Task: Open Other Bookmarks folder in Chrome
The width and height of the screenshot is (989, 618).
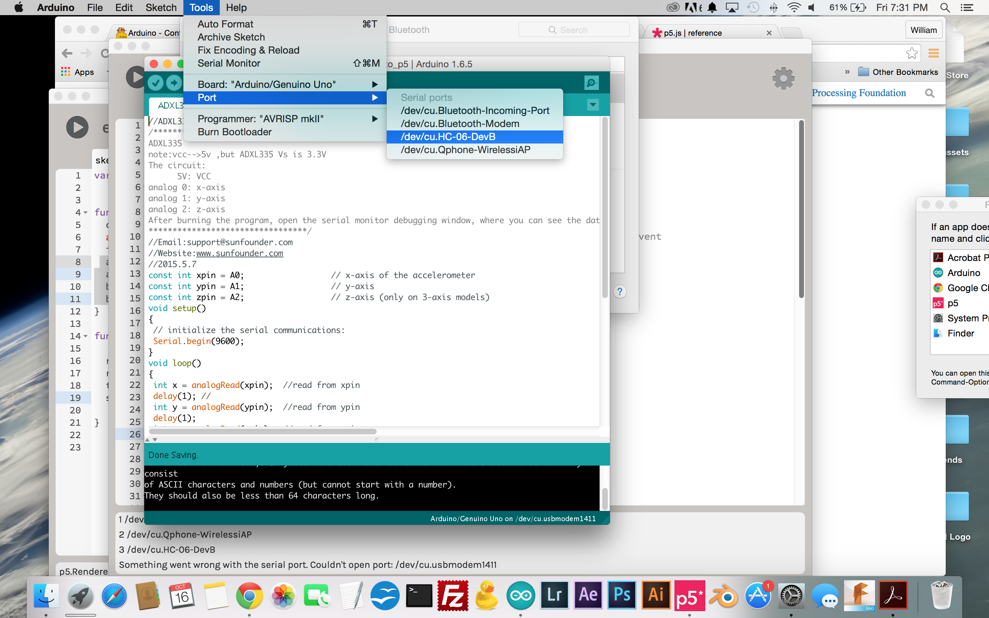Action: pyautogui.click(x=898, y=72)
